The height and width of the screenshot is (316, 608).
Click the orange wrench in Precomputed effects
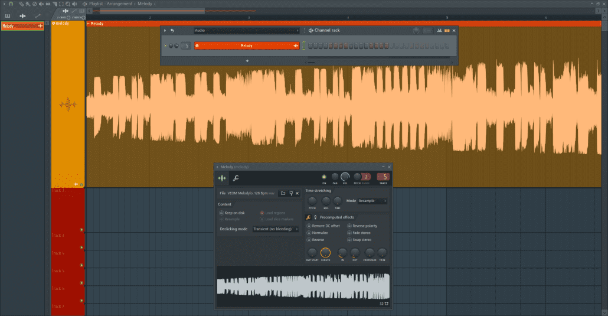(x=308, y=217)
